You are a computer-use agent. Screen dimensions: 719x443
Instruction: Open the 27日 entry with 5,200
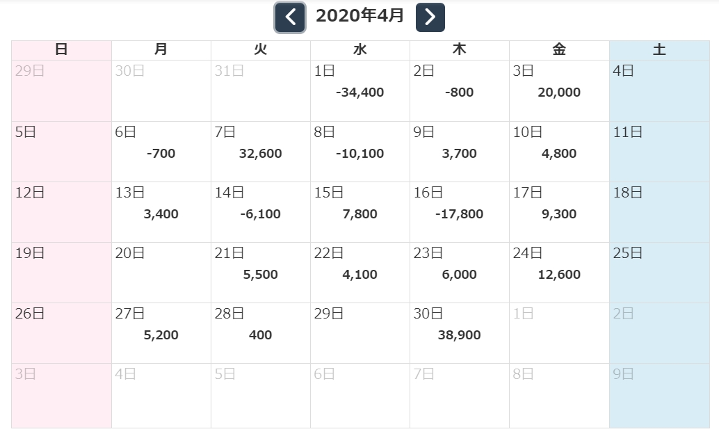pos(161,334)
